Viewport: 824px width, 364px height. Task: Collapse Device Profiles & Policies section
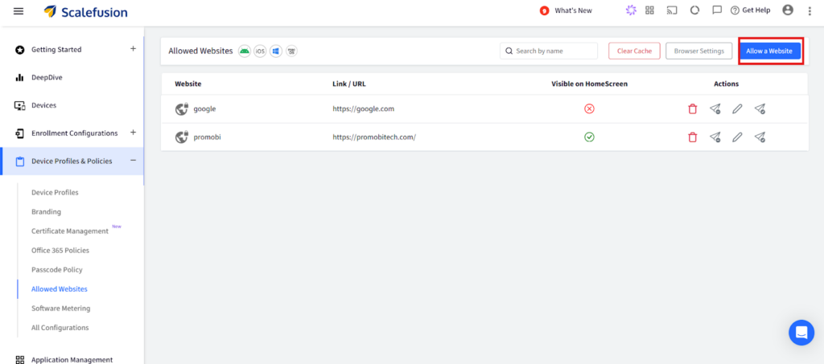[133, 161]
